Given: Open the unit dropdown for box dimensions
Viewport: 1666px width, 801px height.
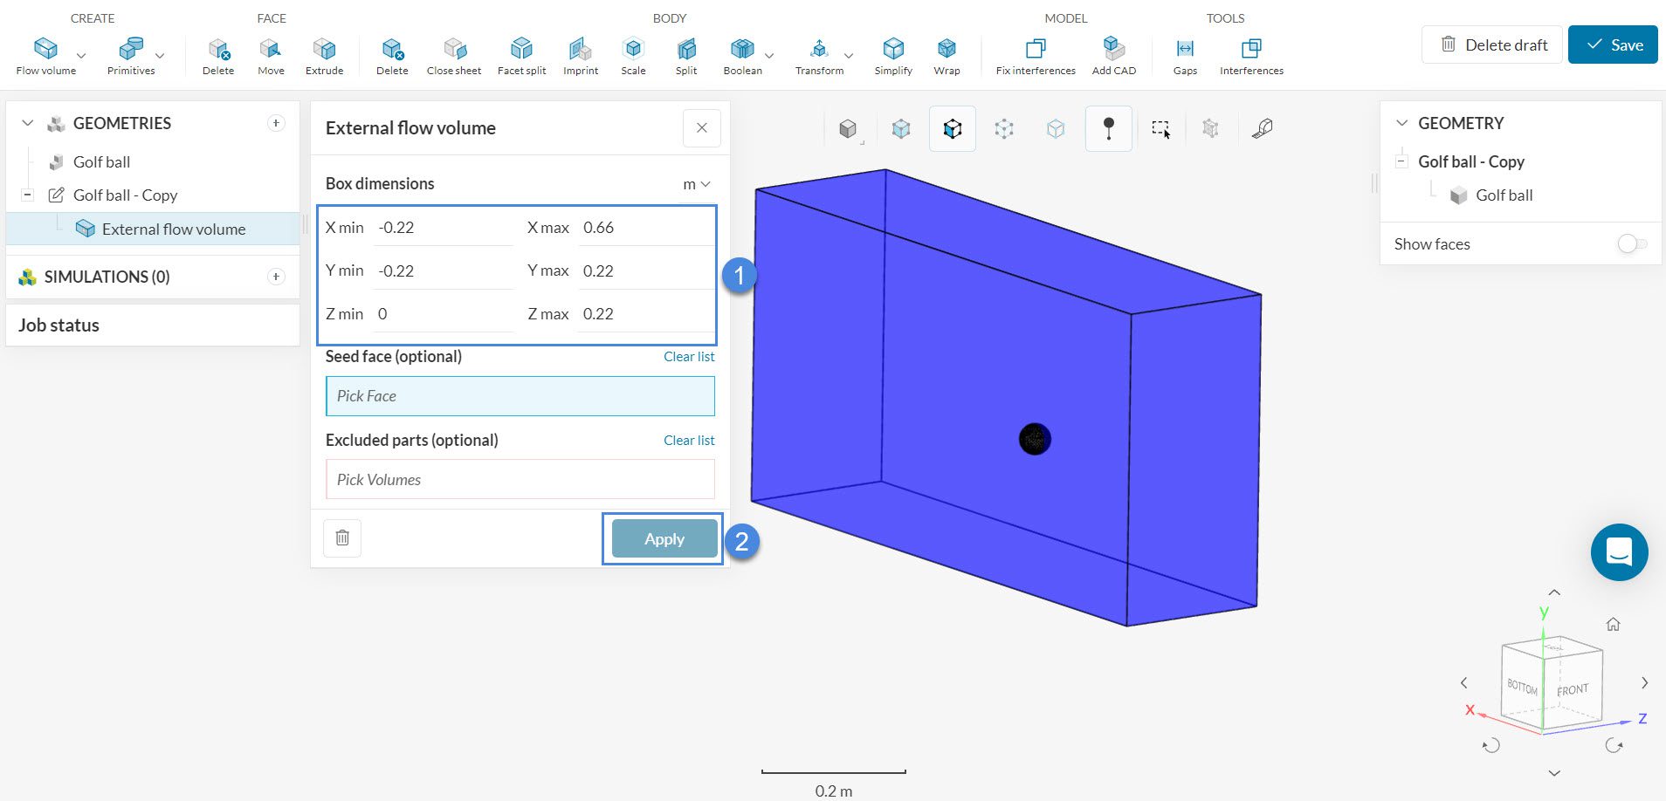Looking at the screenshot, I should coord(696,184).
